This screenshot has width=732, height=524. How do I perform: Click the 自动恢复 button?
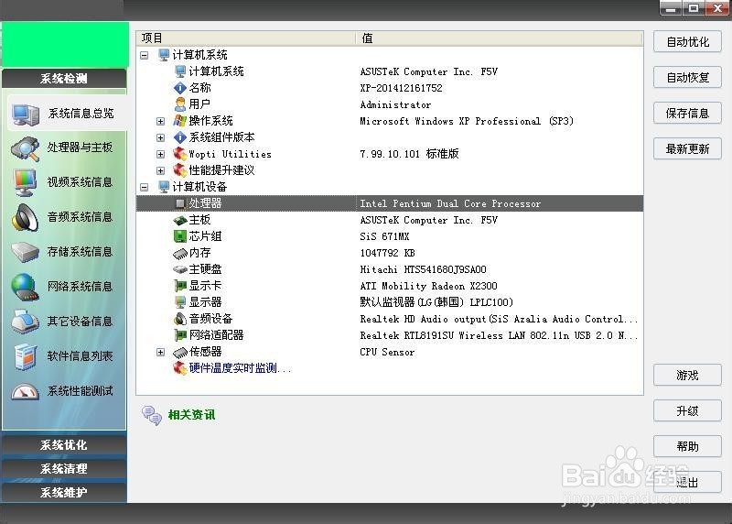coord(688,77)
